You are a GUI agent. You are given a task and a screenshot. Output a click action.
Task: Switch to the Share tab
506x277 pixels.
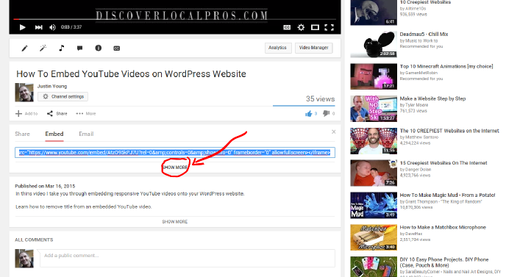22,134
